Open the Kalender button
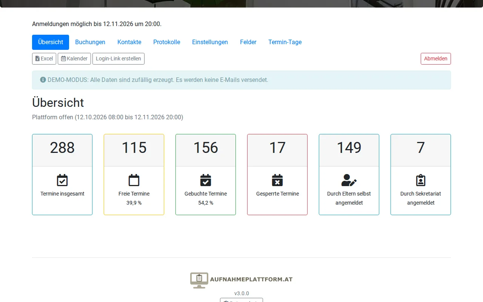The width and height of the screenshot is (483, 302). click(x=74, y=59)
